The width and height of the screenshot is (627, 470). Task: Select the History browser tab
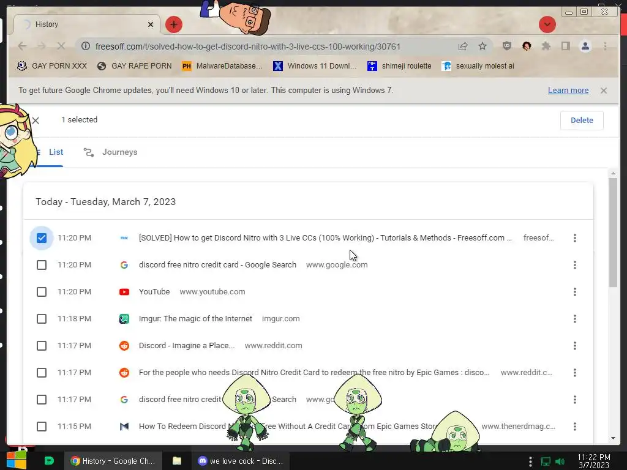87,24
